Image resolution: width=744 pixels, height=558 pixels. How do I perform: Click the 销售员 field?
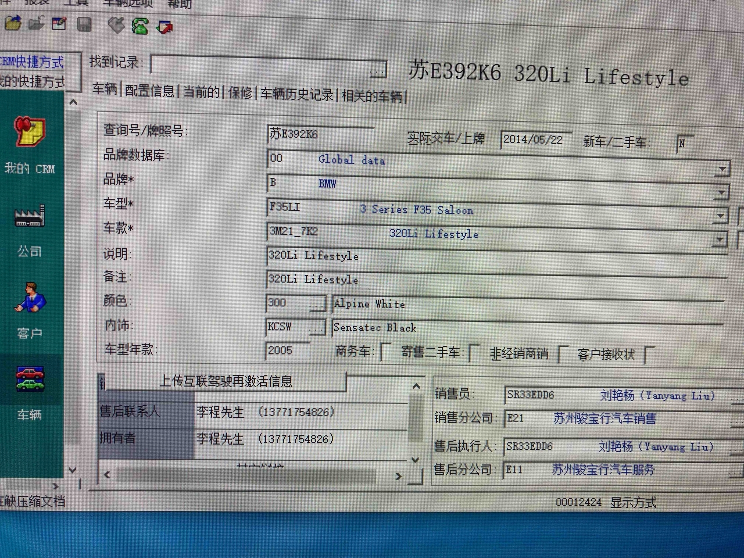point(624,396)
